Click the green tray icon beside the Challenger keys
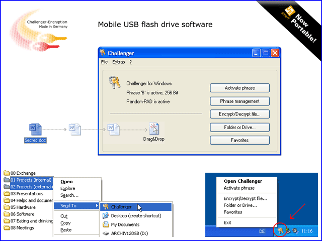 click(x=288, y=231)
